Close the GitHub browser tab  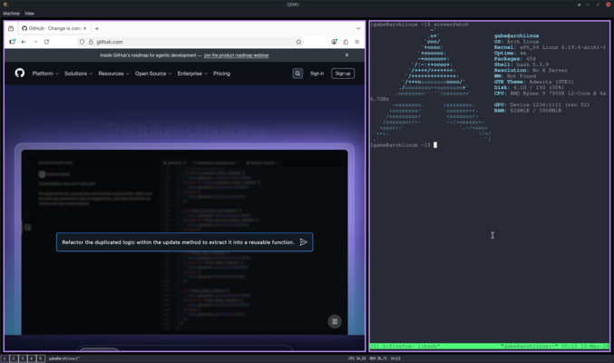(x=84, y=28)
